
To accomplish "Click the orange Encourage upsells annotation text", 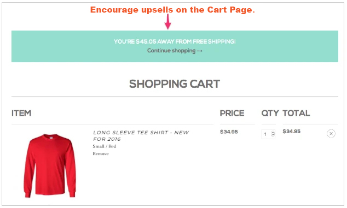I will pos(172,10).
